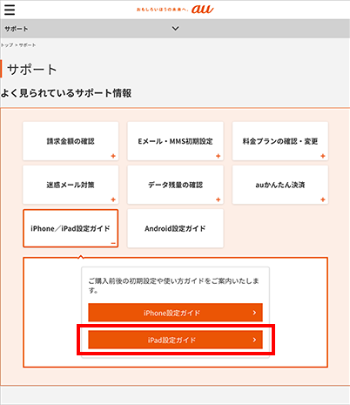Click the plus icon on 迷惑メール対策
The image size is (350, 405).
pyautogui.click(x=113, y=199)
